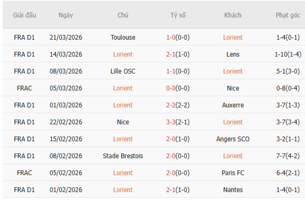305x200 pixels.
Task: Click the Phạt góc column header
Action: tap(288, 15)
